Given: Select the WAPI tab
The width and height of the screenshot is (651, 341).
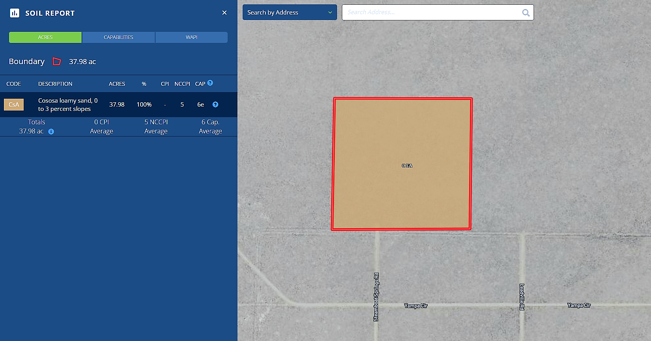Looking at the screenshot, I should (x=191, y=37).
